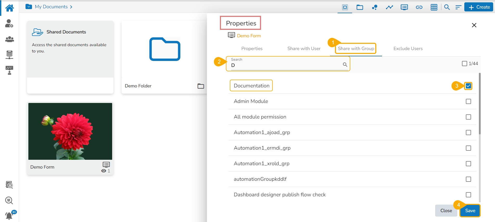Select the grid table icon in toolbar

click(x=434, y=7)
